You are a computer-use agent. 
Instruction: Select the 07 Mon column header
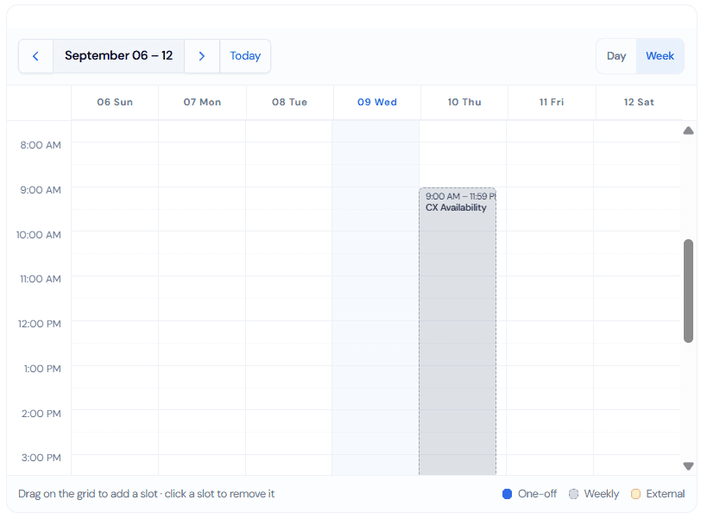tap(202, 102)
